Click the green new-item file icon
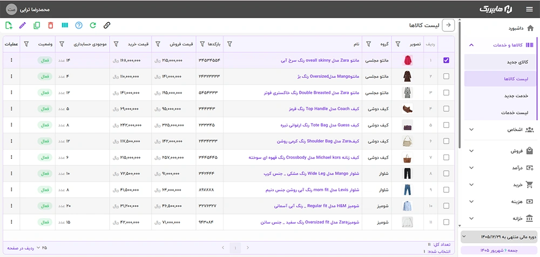540x257 pixels. pos(9,25)
